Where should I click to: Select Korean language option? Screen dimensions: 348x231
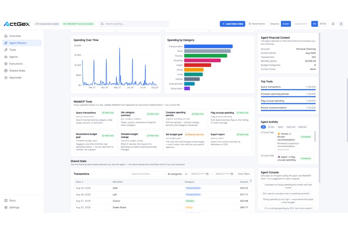click(x=323, y=24)
